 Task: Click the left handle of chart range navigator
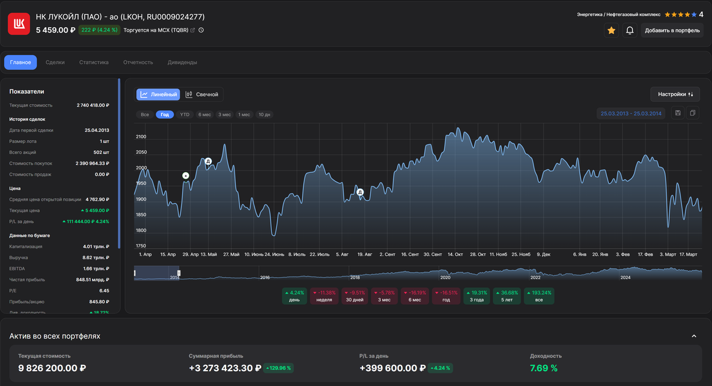pos(135,273)
